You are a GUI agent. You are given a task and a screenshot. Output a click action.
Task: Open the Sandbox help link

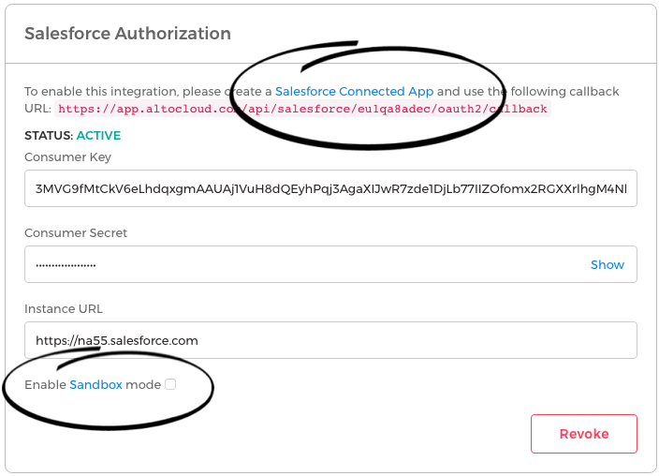coord(95,384)
